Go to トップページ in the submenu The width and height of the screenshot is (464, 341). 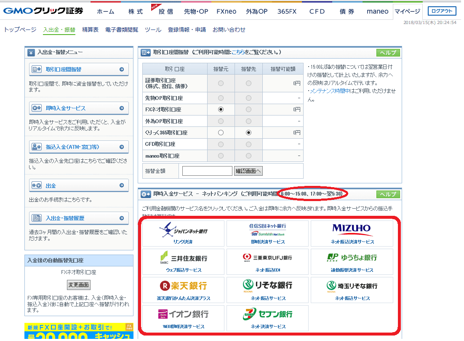tap(20, 30)
